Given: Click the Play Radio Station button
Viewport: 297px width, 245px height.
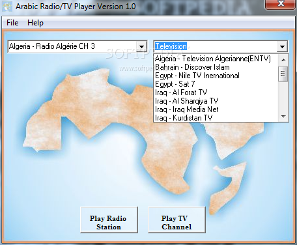Looking at the screenshot, I should point(109,220).
